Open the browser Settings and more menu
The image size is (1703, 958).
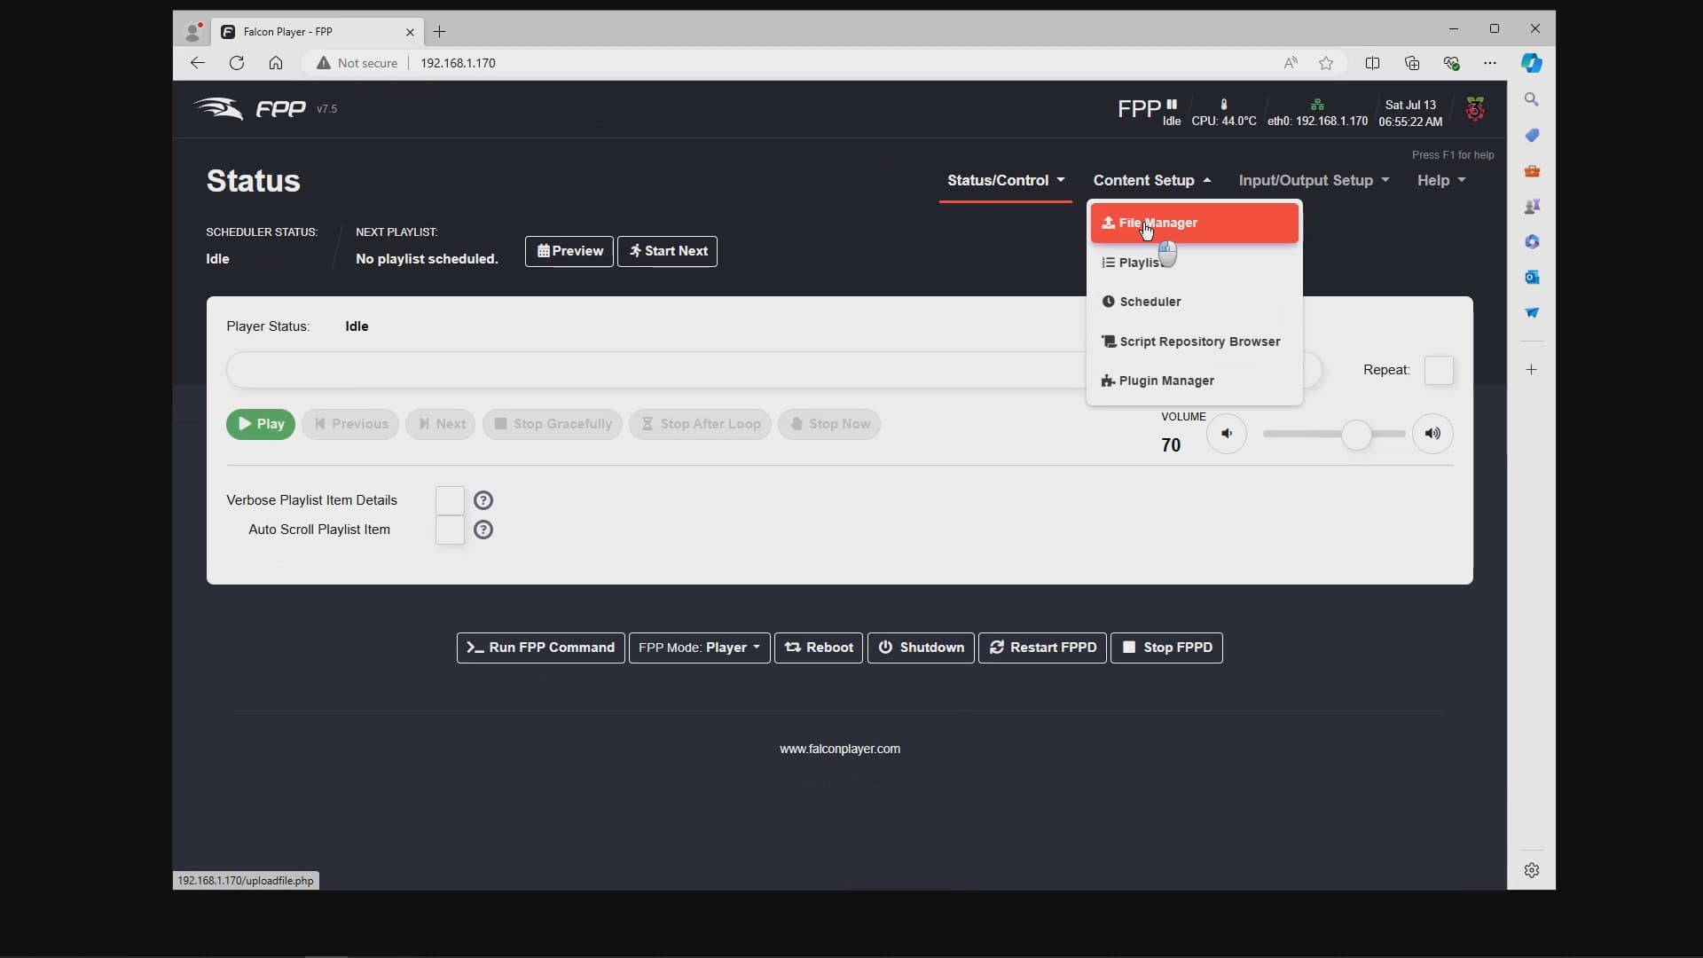(1490, 63)
